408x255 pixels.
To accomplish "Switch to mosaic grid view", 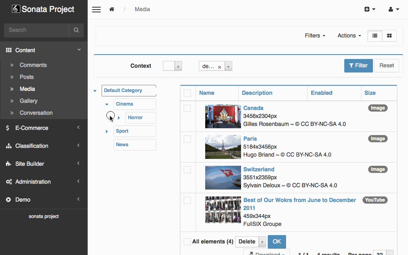I will pos(389,36).
